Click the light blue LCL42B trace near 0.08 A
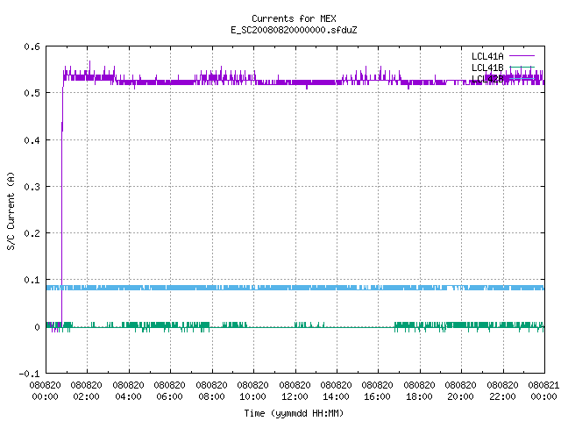The image size is (561, 421). click(x=295, y=288)
